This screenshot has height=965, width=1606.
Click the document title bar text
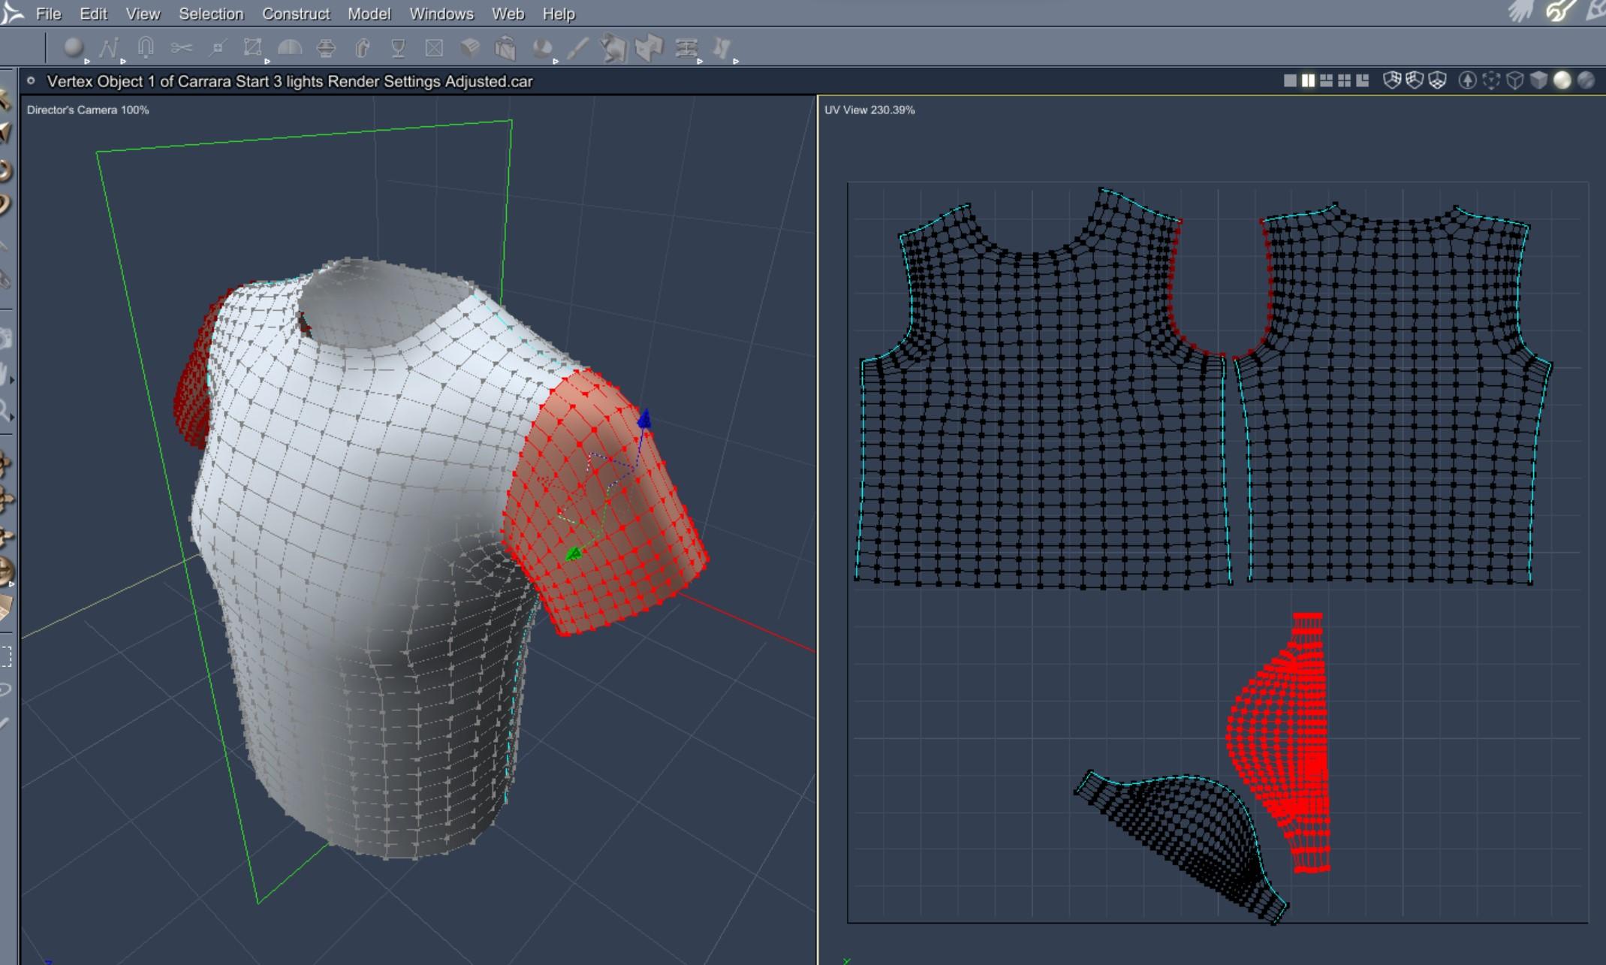(289, 81)
